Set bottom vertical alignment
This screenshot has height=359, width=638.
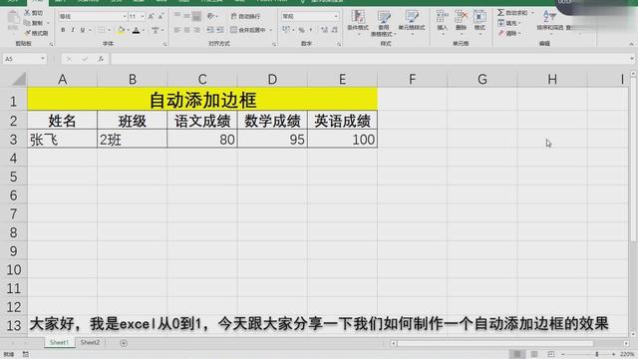coord(196,16)
